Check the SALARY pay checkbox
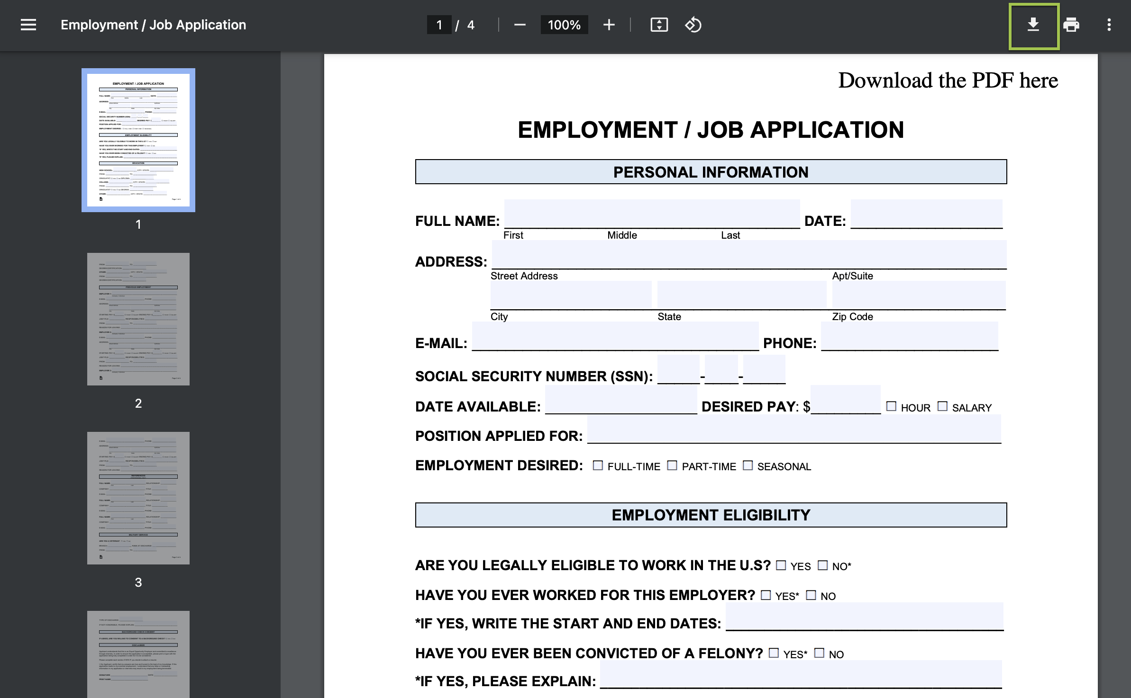This screenshot has width=1131, height=698. 942,406
